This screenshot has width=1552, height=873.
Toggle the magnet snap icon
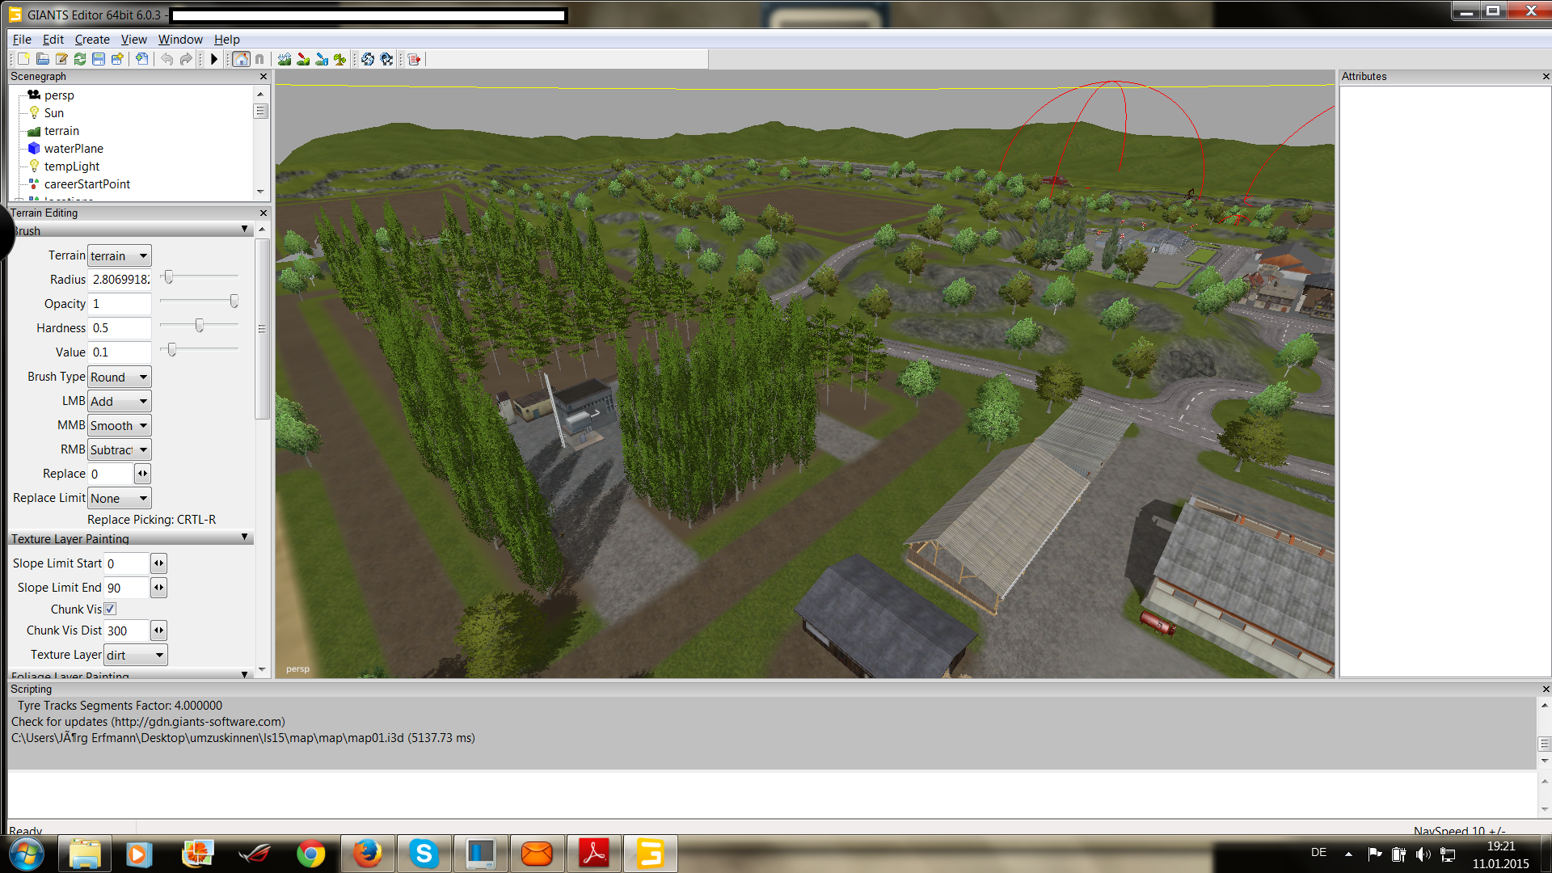point(259,59)
